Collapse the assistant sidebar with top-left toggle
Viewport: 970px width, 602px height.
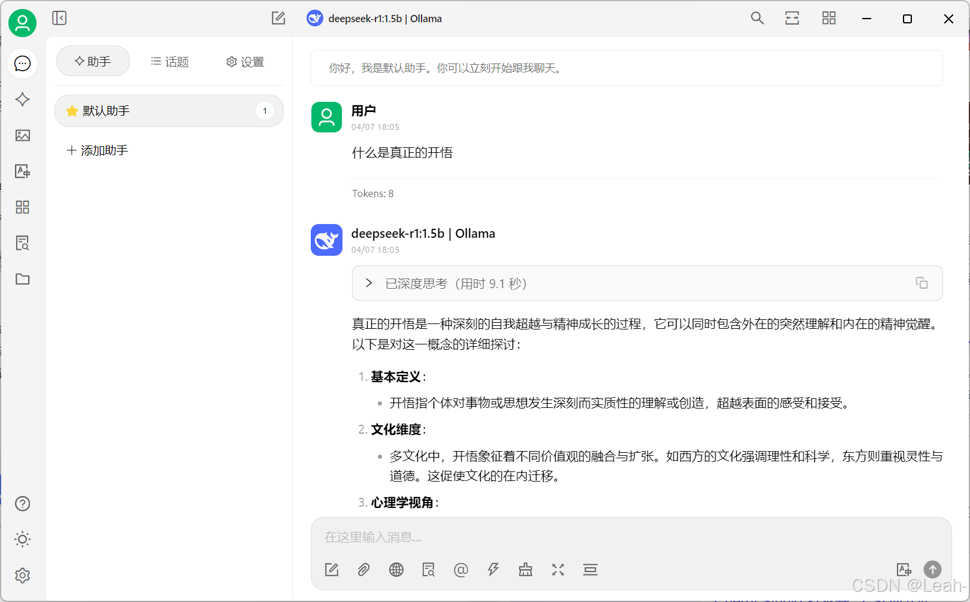pyautogui.click(x=59, y=18)
